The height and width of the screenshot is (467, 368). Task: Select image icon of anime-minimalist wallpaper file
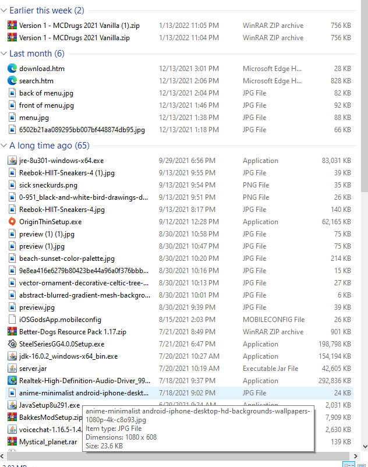pos(12,392)
